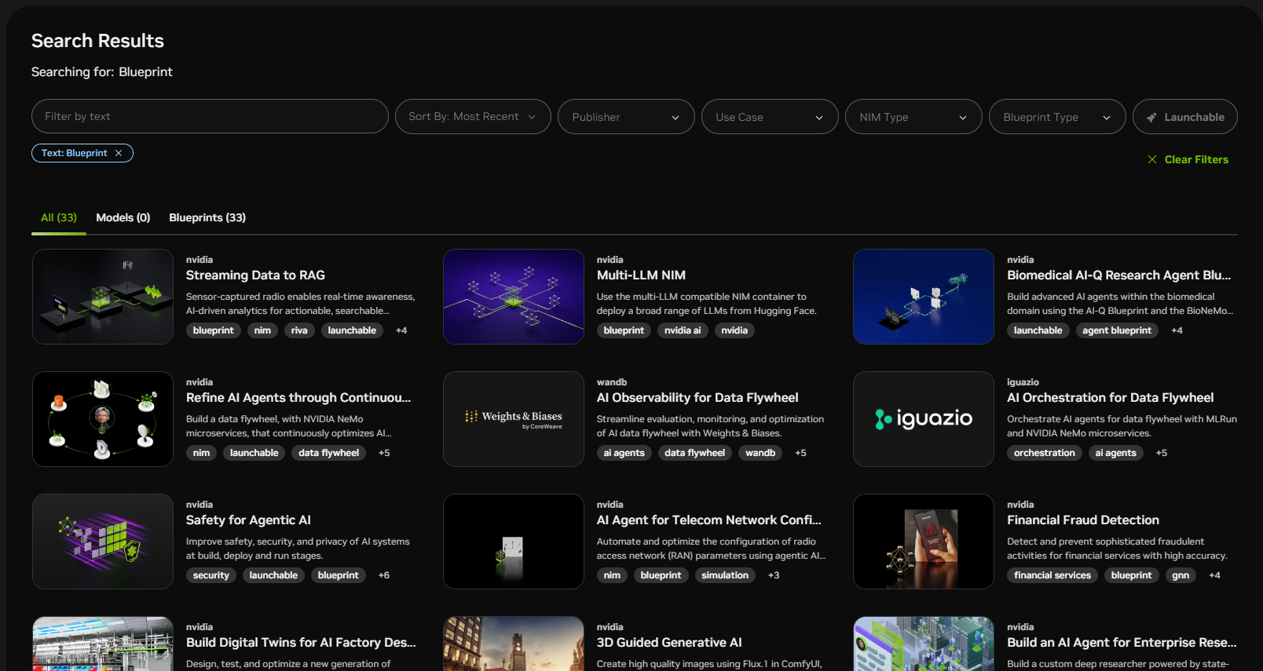Toggle the Launchable filter button
Screen dimensions: 1263x671
1185,117
